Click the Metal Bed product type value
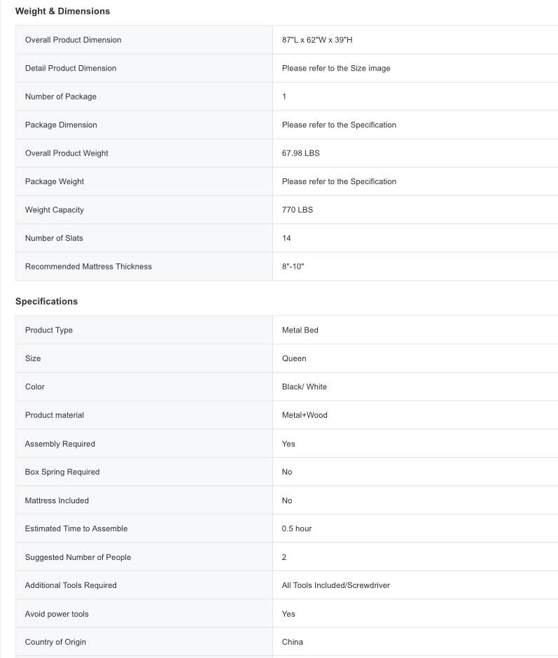Viewport: 558px width, 658px height. [x=300, y=330]
